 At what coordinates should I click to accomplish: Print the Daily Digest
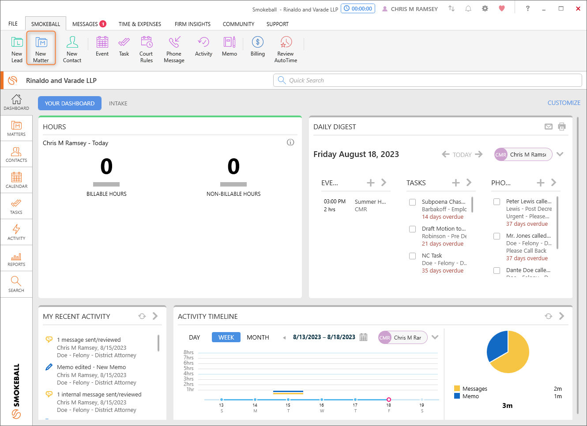(562, 127)
